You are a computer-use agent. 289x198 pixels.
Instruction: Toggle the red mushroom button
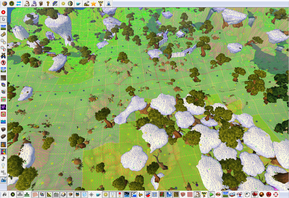coord(255,194)
